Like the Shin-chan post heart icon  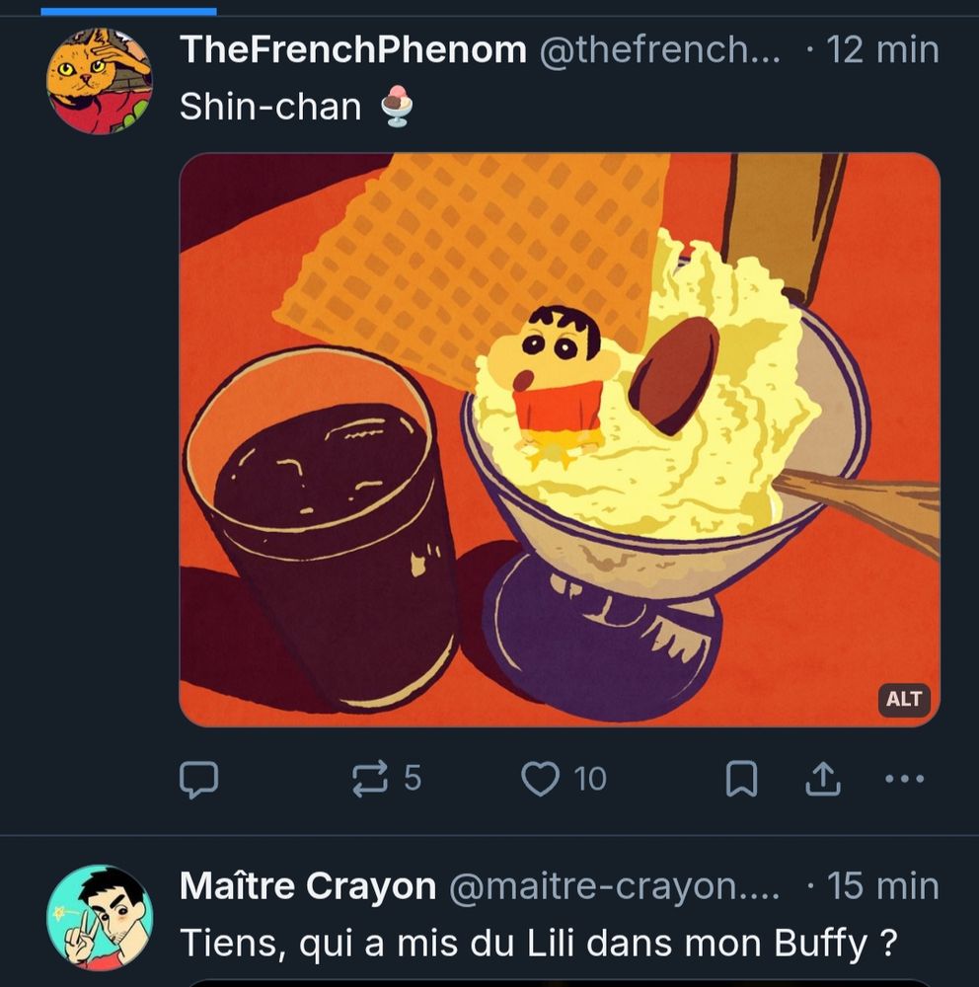coord(540,780)
